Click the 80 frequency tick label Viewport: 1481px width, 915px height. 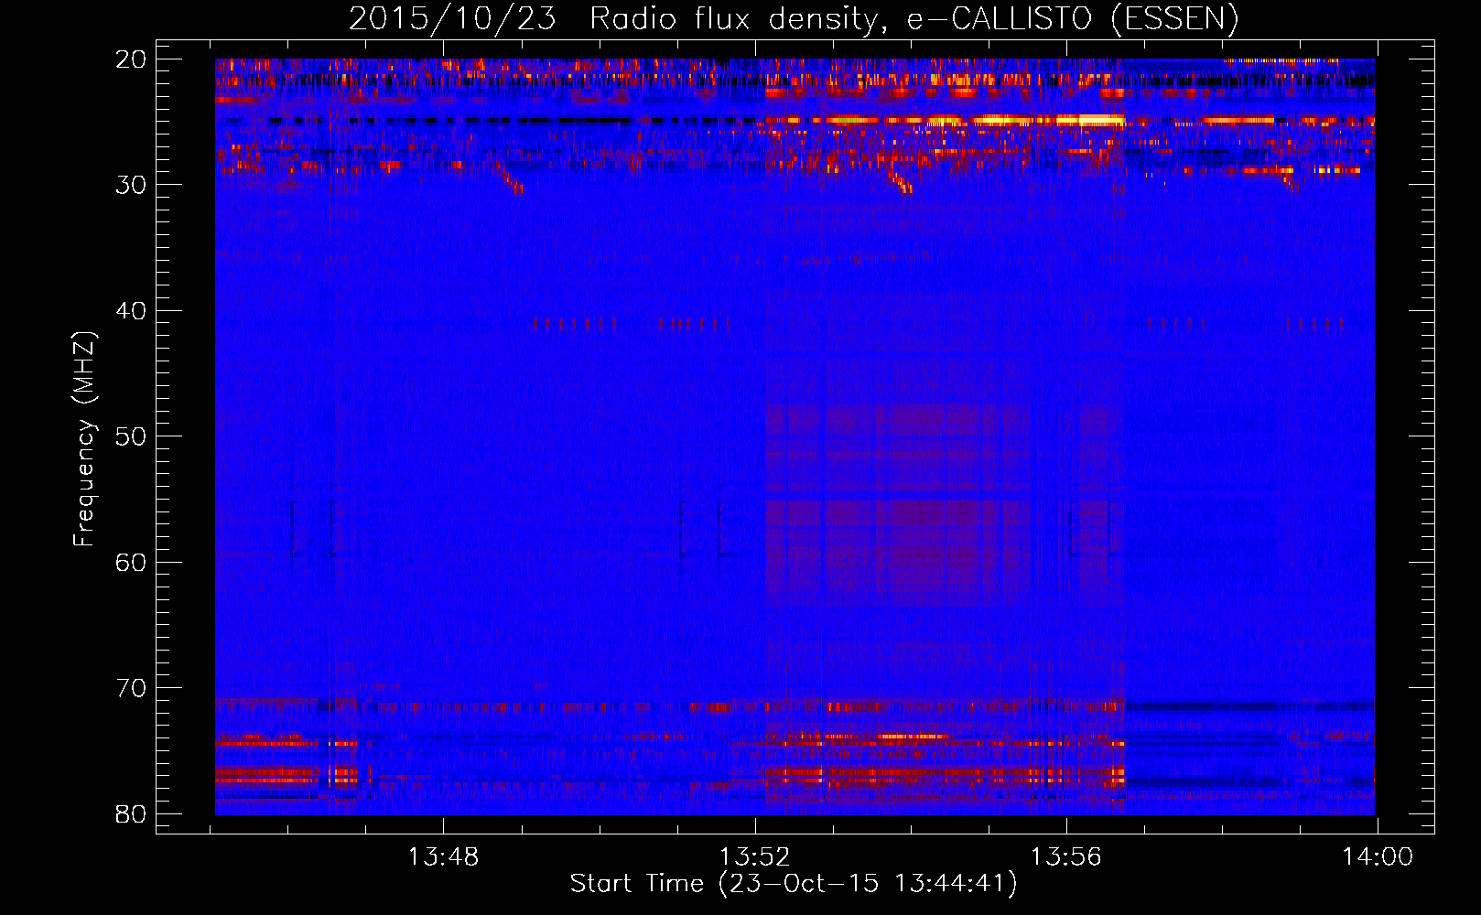coord(132,814)
